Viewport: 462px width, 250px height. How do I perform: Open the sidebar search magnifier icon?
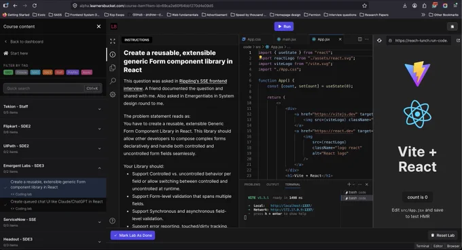point(113,81)
